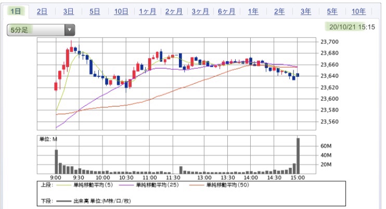Click the 下段 legend label
Image resolution: width=386 pixels, height=209 pixels.
coord(47,201)
